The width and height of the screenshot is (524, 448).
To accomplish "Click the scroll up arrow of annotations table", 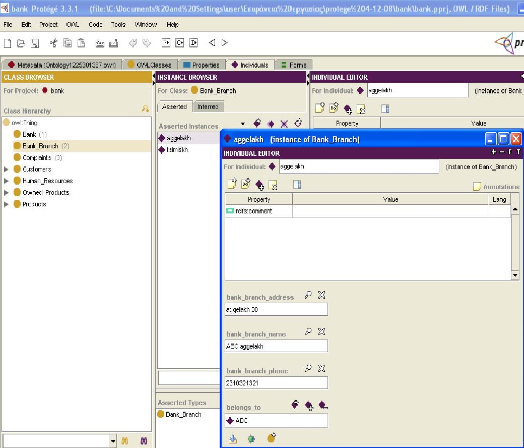I will coord(515,209).
